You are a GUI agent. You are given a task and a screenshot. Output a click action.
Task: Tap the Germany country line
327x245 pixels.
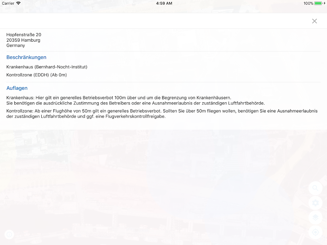click(x=16, y=45)
